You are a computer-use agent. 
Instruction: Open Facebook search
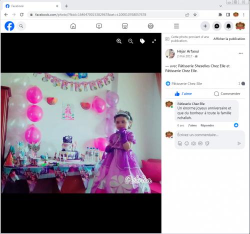[x=21, y=26]
